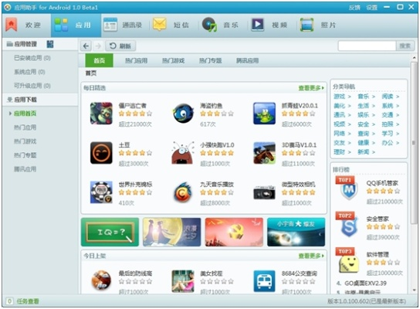Image resolution: width=420 pixels, height=309 pixels.
Task: Open the 视频 video icon
Action: (257, 25)
